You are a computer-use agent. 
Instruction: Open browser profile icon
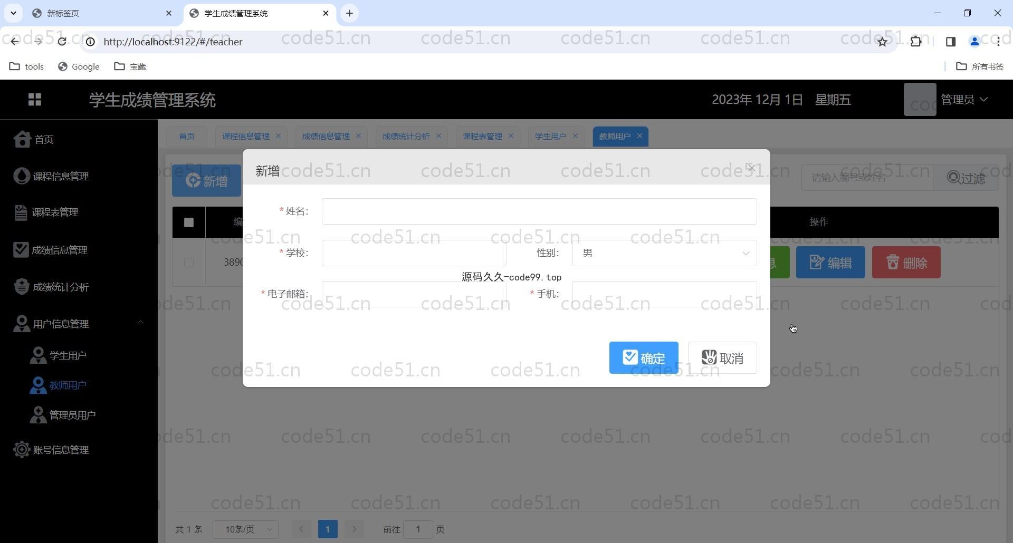[x=974, y=42]
